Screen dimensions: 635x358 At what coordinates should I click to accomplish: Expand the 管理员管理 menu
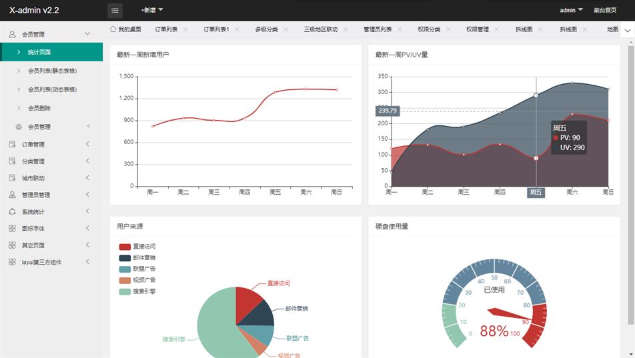pyautogui.click(x=88, y=195)
